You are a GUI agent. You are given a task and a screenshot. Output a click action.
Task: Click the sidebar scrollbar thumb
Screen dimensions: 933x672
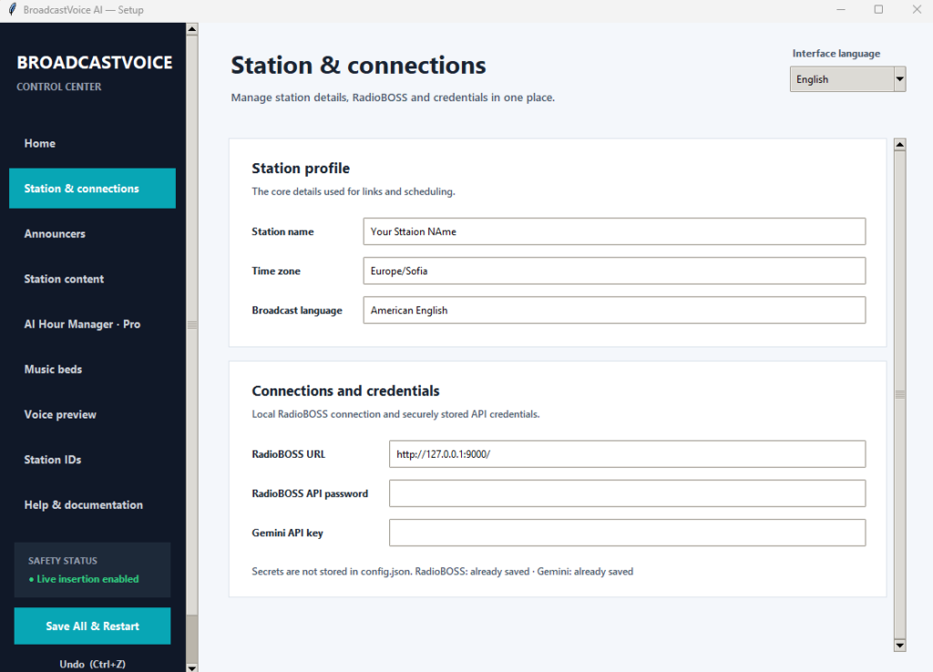(191, 325)
